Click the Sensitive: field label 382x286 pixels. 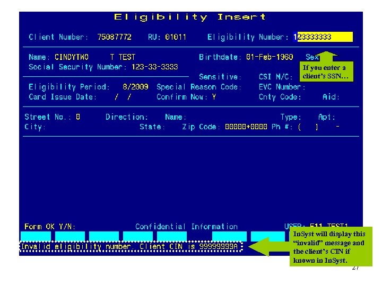[220, 77]
